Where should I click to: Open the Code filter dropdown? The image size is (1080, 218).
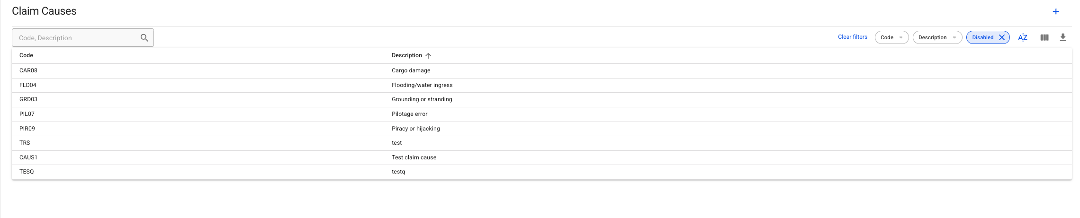point(891,37)
